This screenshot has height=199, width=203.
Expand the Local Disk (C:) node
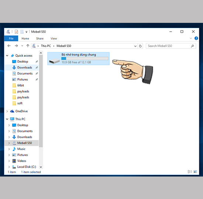pyautogui.click(x=9, y=167)
